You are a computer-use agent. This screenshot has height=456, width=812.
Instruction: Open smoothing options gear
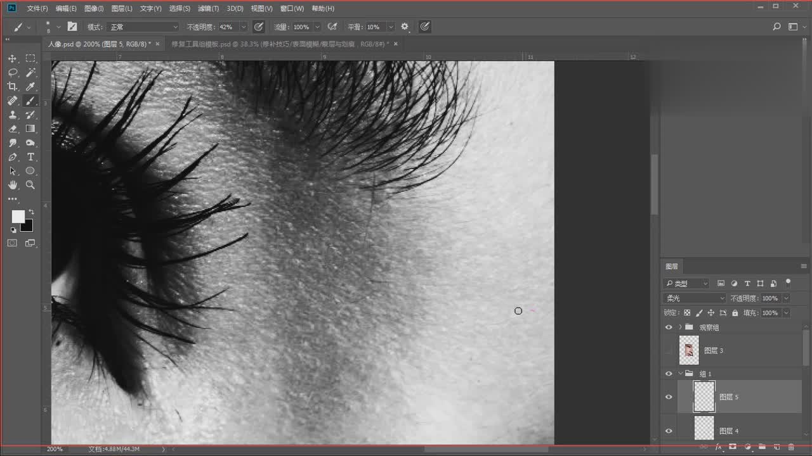(405, 27)
